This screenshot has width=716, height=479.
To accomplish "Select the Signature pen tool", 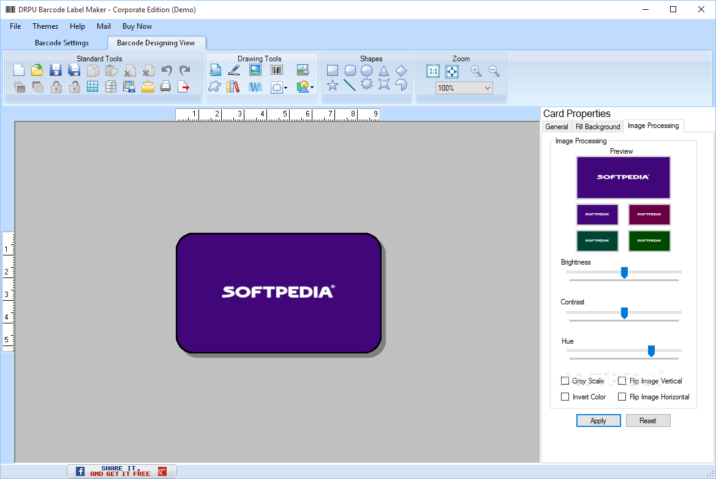I will pos(234,70).
